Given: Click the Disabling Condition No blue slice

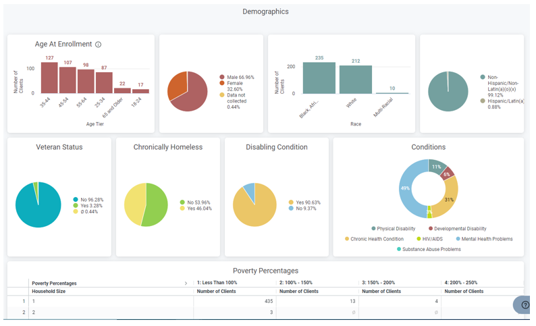Looking at the screenshot, I should tap(250, 190).
